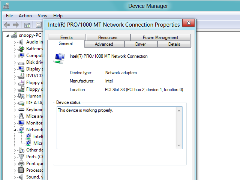Click the Device Manager title bar icon
The height and width of the screenshot is (180, 240).
point(6,6)
